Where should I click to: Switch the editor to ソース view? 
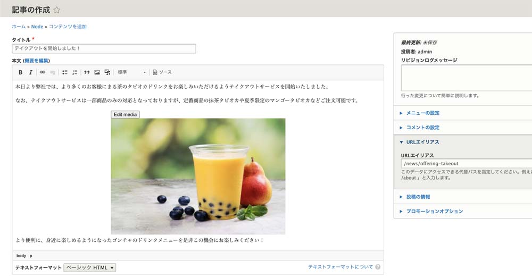[162, 72]
